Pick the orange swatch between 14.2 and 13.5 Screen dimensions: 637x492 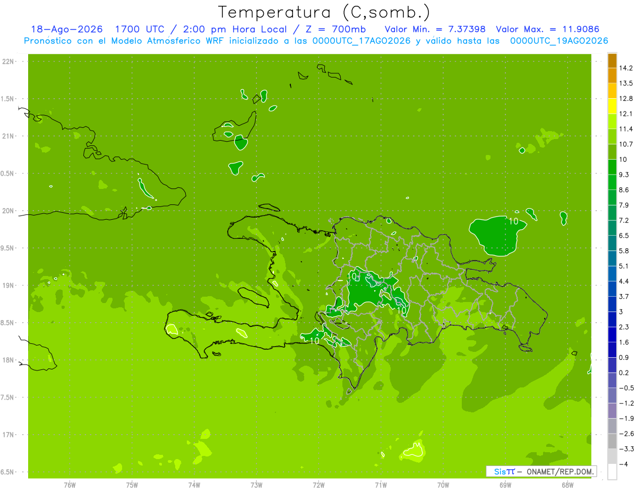click(x=612, y=75)
